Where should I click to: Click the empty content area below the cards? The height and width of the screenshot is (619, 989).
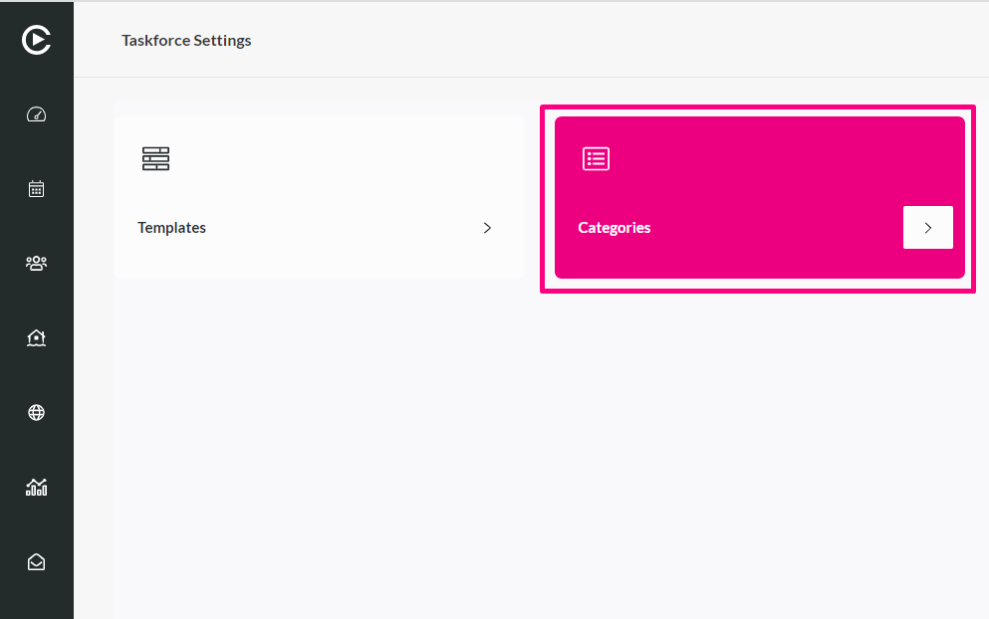coord(549,454)
